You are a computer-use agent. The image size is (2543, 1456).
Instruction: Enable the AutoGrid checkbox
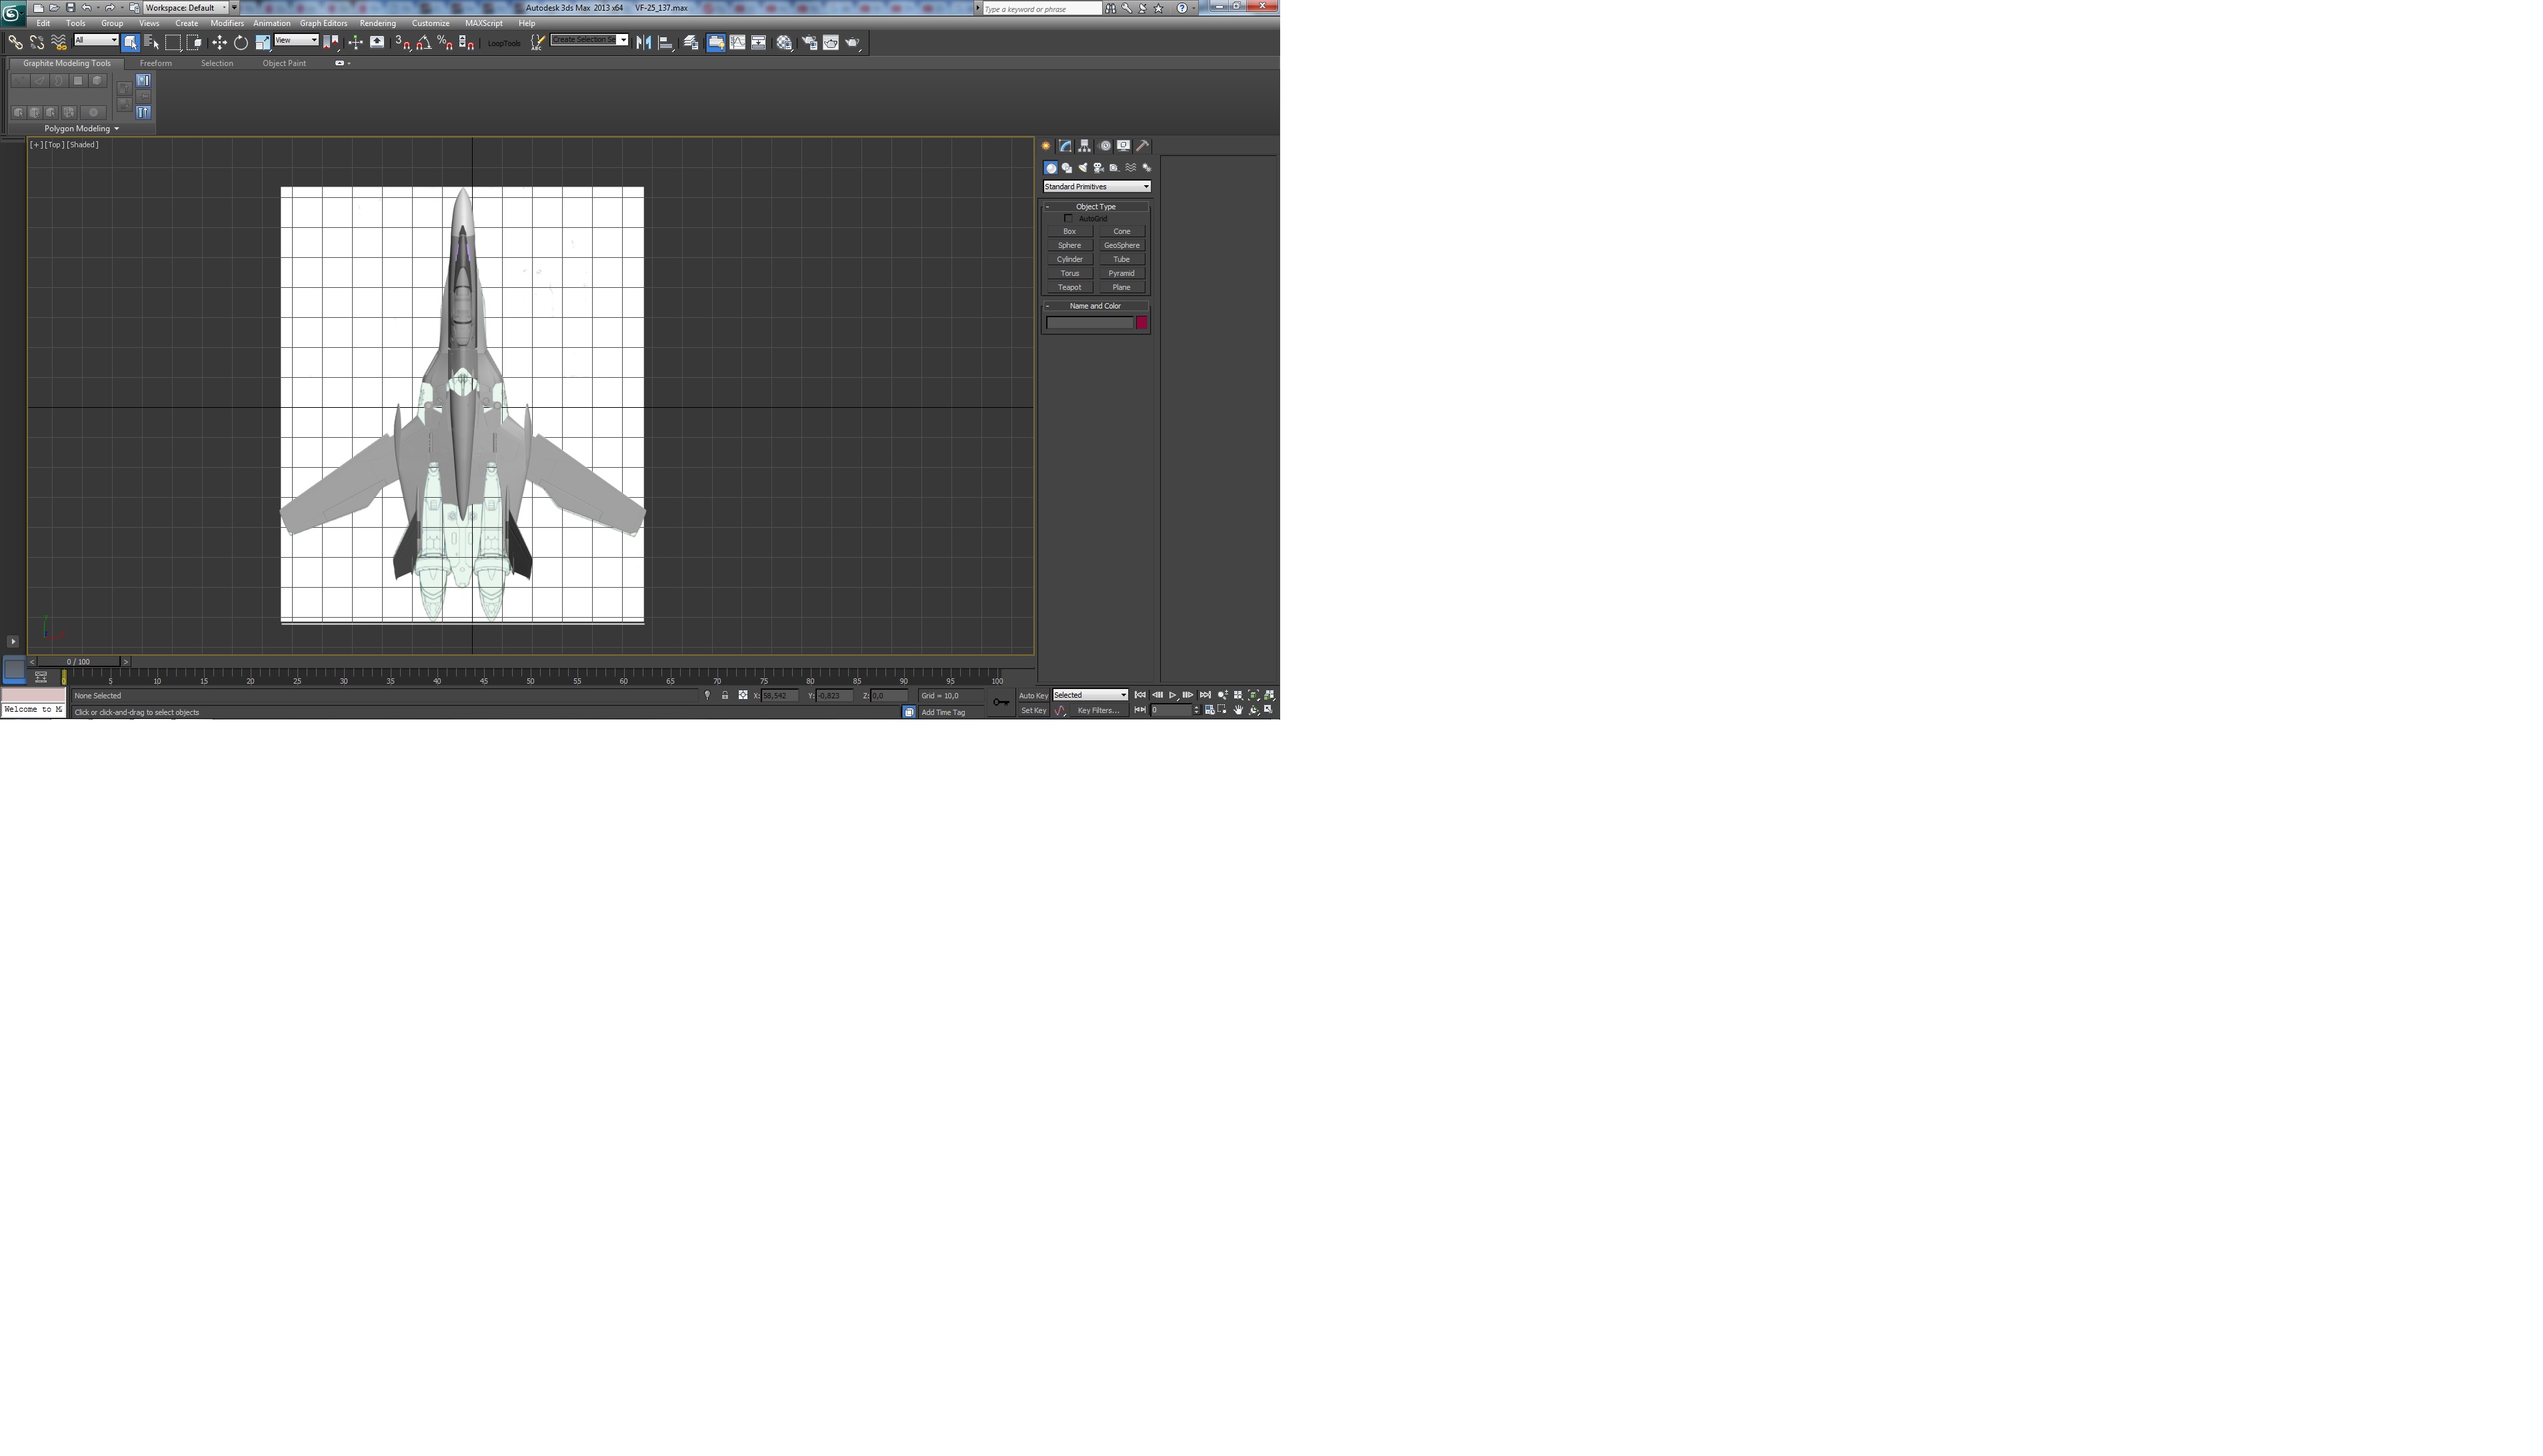click(1068, 218)
